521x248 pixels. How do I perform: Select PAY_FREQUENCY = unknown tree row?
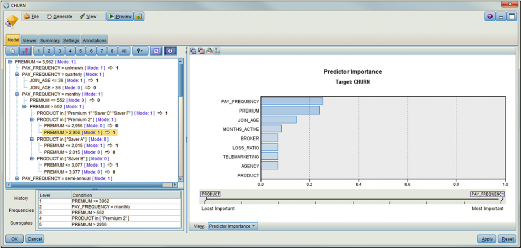pos(70,68)
